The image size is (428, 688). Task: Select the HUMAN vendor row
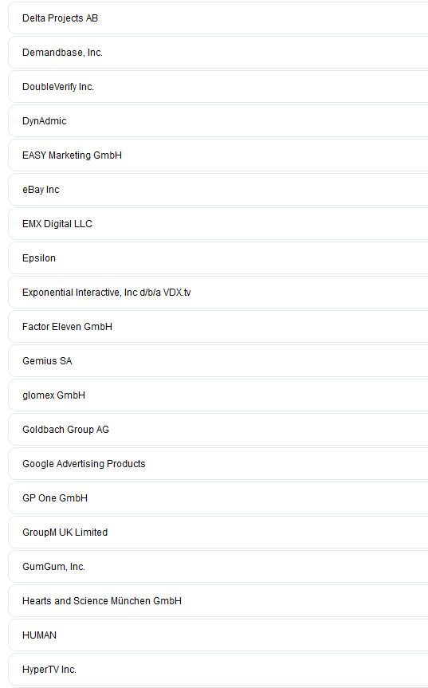218,634
